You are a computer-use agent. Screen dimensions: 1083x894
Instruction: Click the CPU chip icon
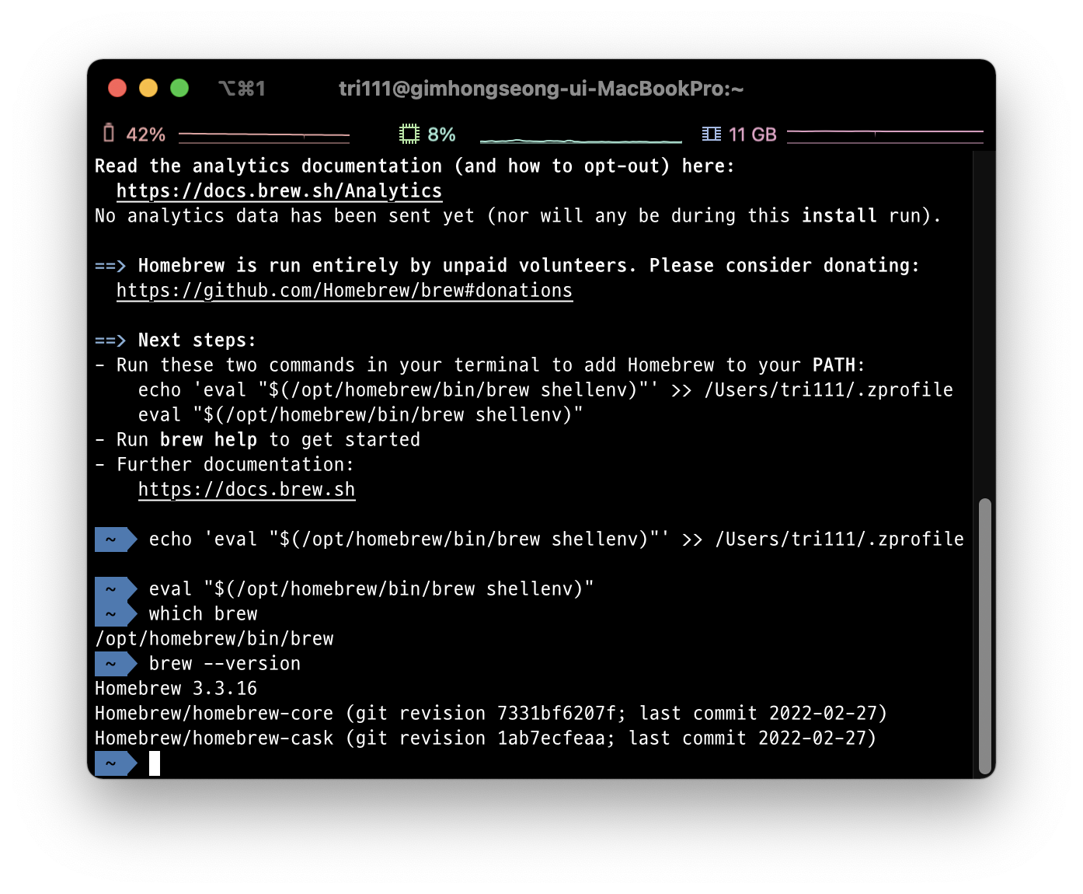click(x=409, y=134)
